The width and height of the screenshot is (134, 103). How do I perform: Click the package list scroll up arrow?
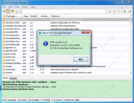point(131,16)
